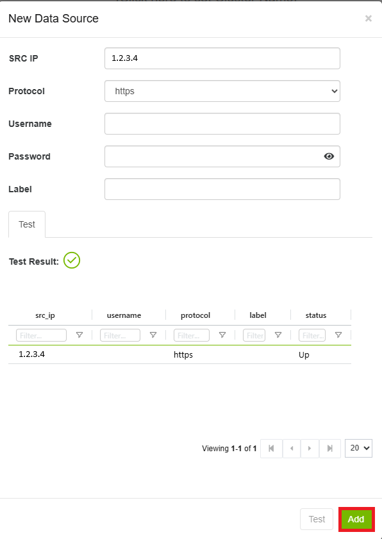
Task: Select the Test tab
Action: (27, 224)
